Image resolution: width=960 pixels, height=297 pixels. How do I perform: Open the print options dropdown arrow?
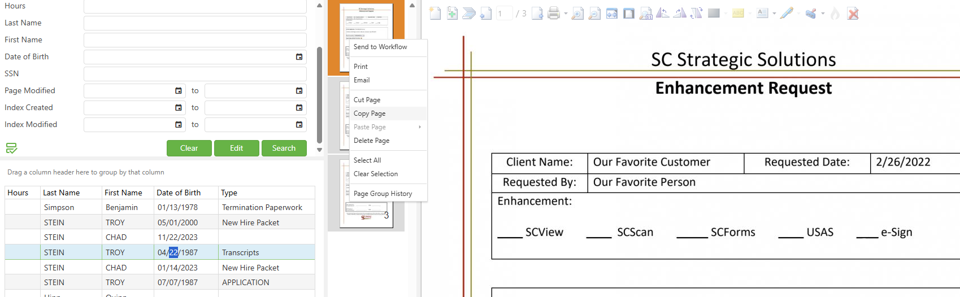coord(566,14)
